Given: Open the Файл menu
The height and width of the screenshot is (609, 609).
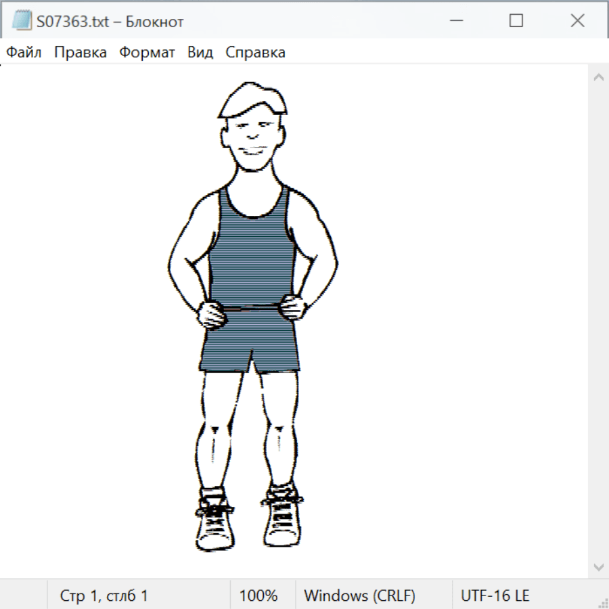Looking at the screenshot, I should pos(24,53).
